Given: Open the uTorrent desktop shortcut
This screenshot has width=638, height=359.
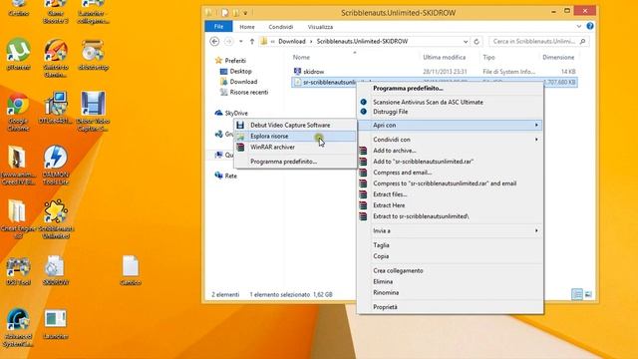Looking at the screenshot, I should click(18, 54).
